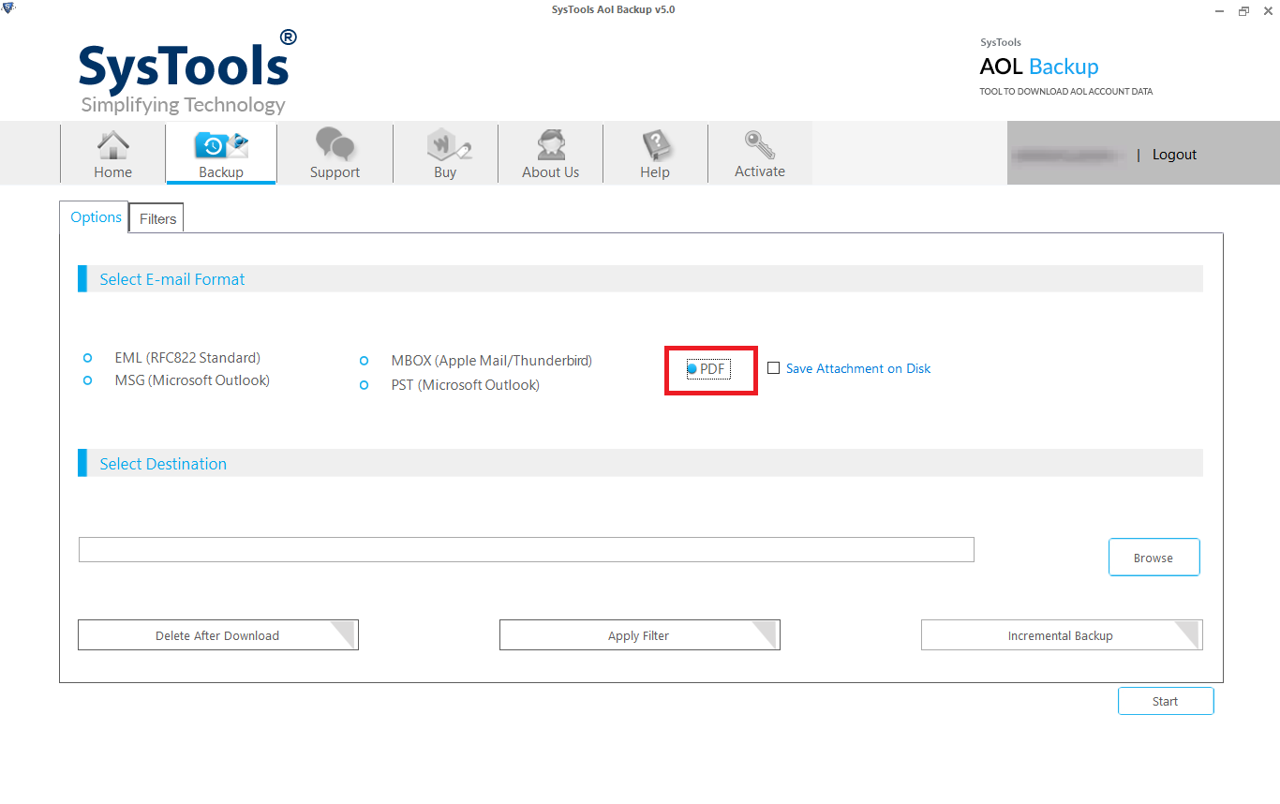Focus the destination path input field
Viewport: 1280px width, 804px height.
(x=527, y=550)
